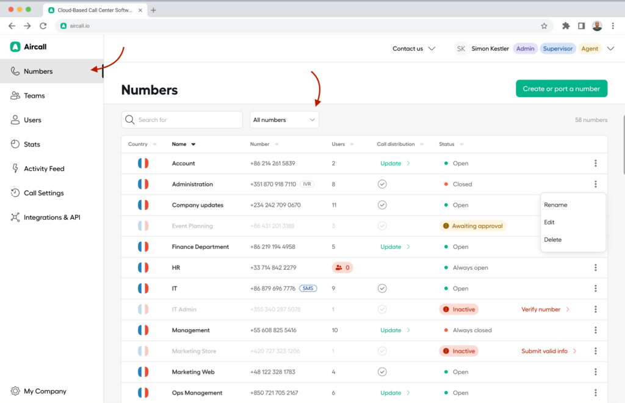Open the Integrations & API page
The height and width of the screenshot is (403, 625).
click(51, 217)
